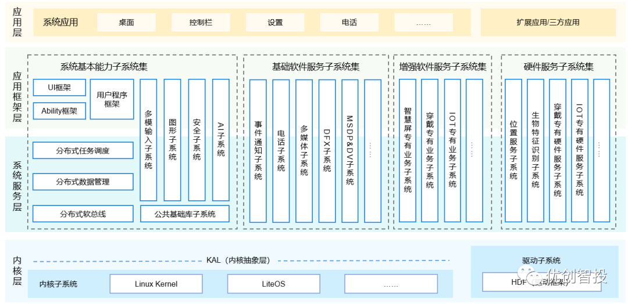
Task: Select the 图形子系统 vertical box
Action: [173, 140]
